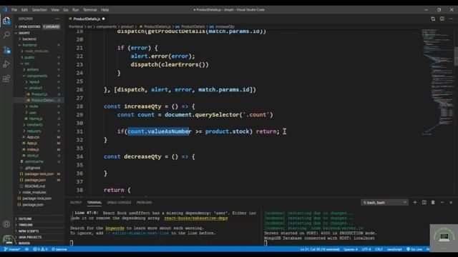
Task: Click the react-hooks/exhaustive-deps link in terminal
Action: click(195, 218)
